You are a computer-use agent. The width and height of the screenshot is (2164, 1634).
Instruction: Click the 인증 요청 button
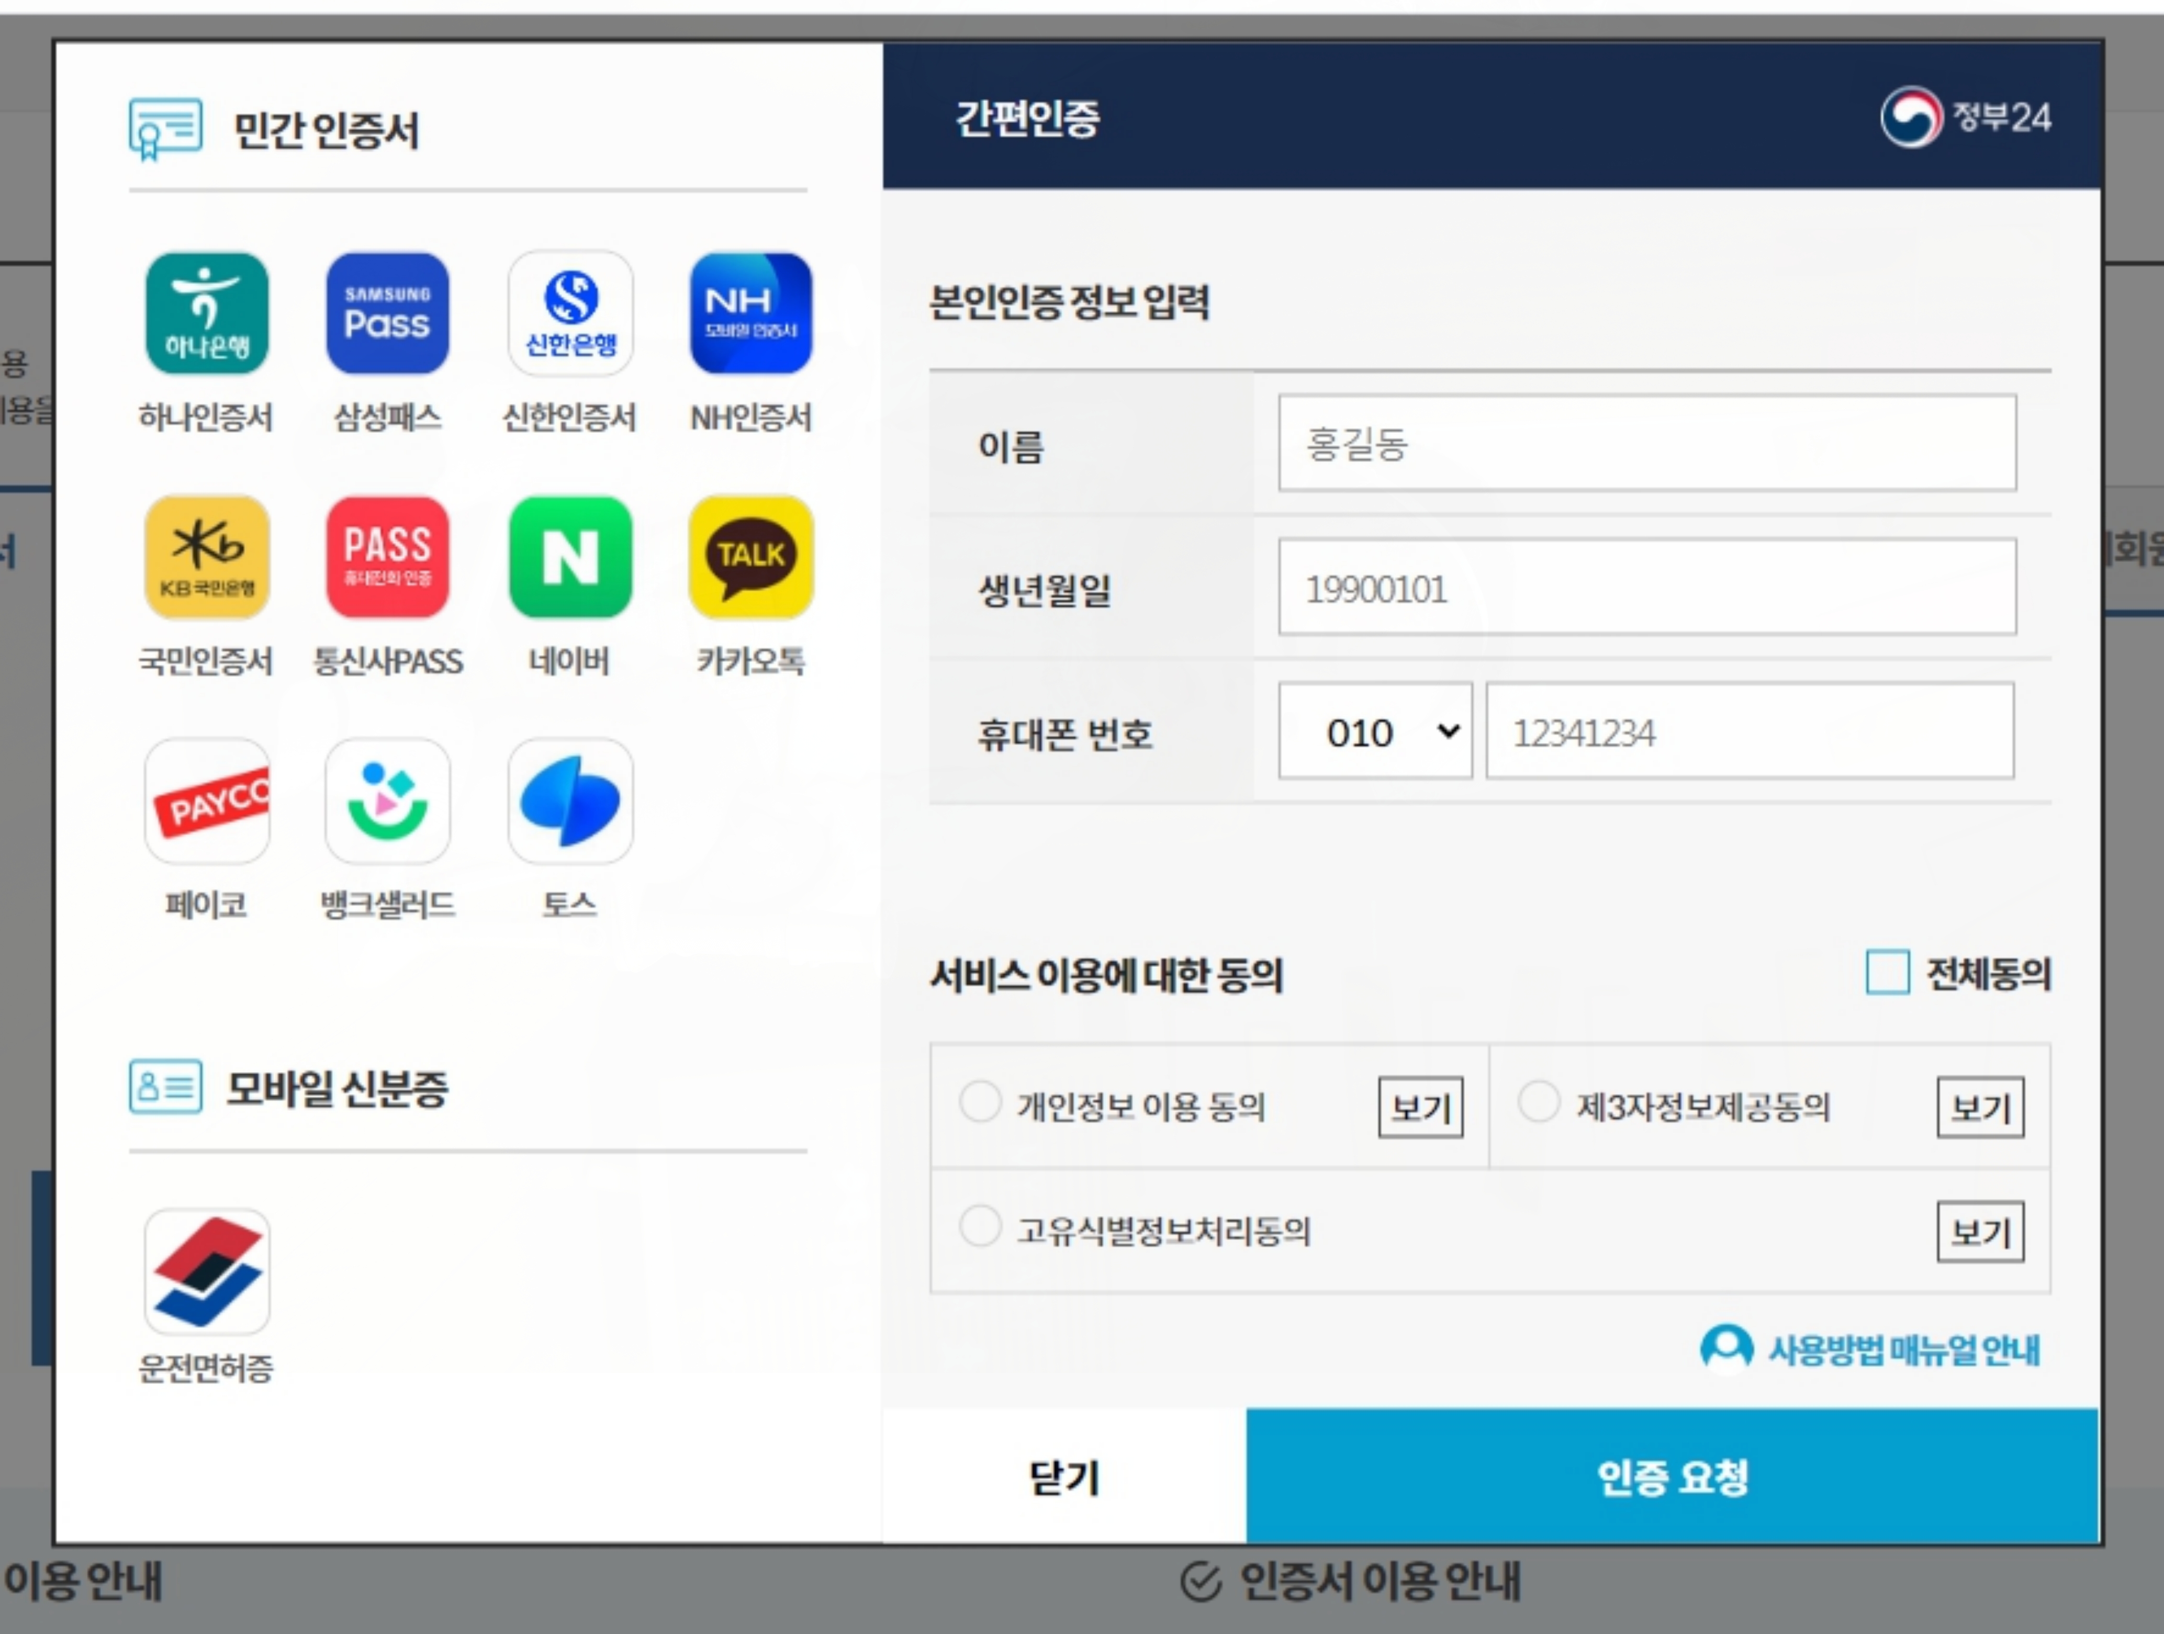[1671, 1477]
